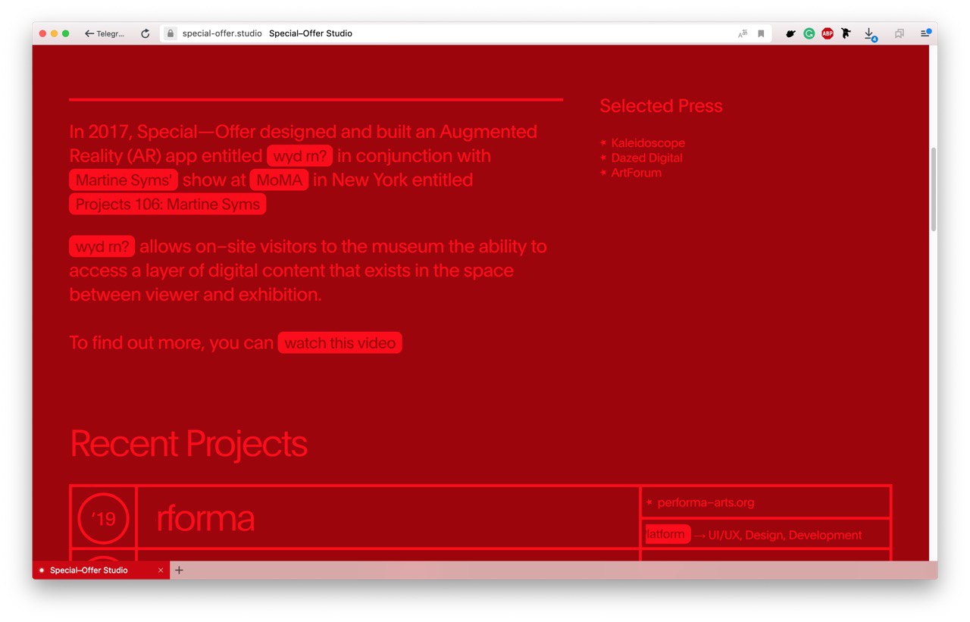Click 'wyd rn?' link starting second paragraph
The image size is (970, 622).
(x=102, y=247)
